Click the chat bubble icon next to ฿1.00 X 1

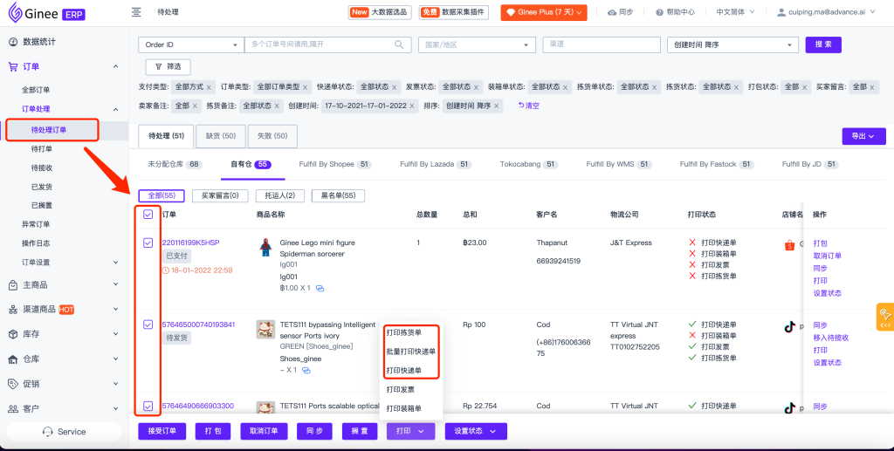pos(320,288)
